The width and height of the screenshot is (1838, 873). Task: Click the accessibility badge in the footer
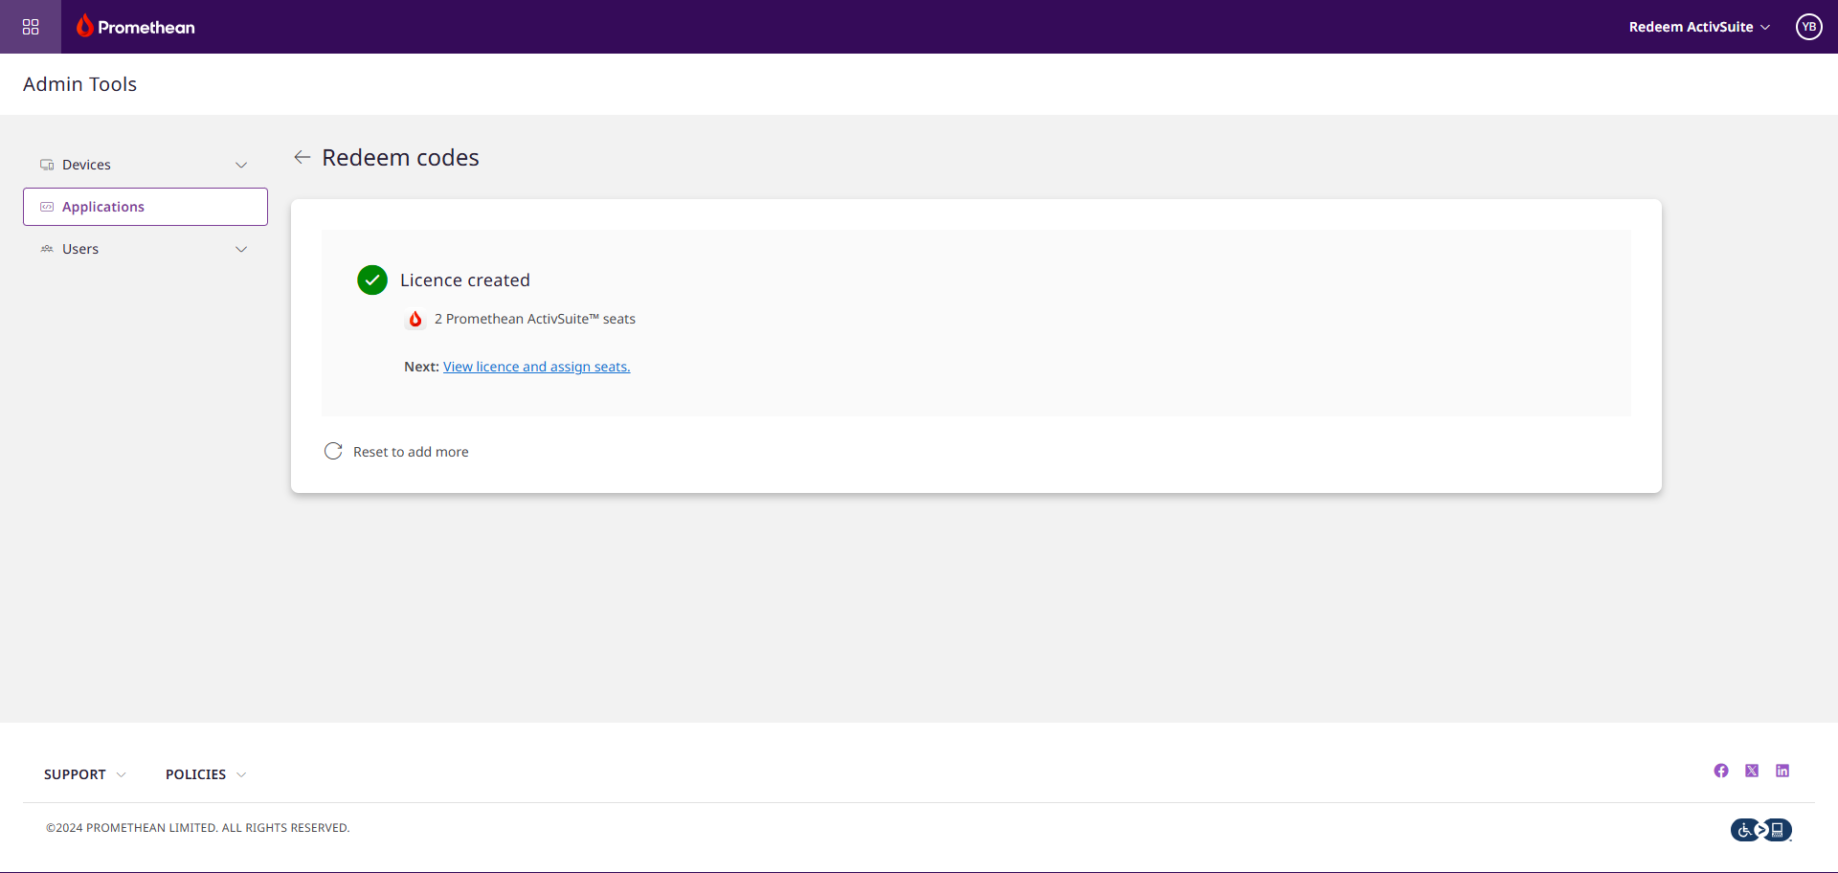tap(1761, 830)
